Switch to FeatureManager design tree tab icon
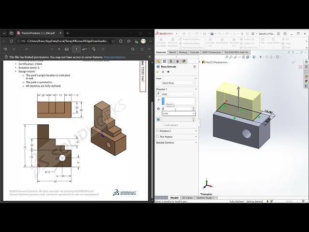This screenshot has height=232, width=309. [158, 61]
